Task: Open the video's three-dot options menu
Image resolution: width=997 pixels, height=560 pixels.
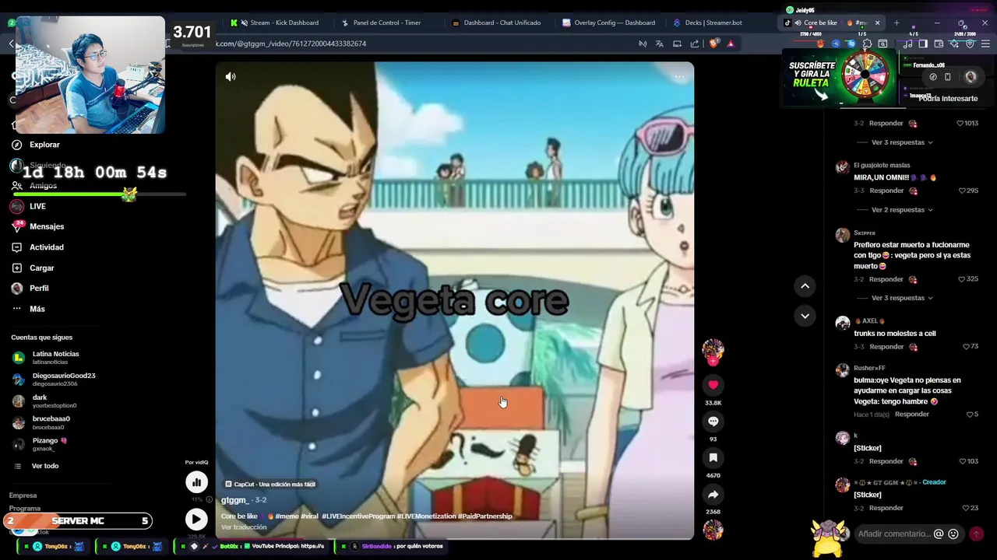Action: (679, 76)
